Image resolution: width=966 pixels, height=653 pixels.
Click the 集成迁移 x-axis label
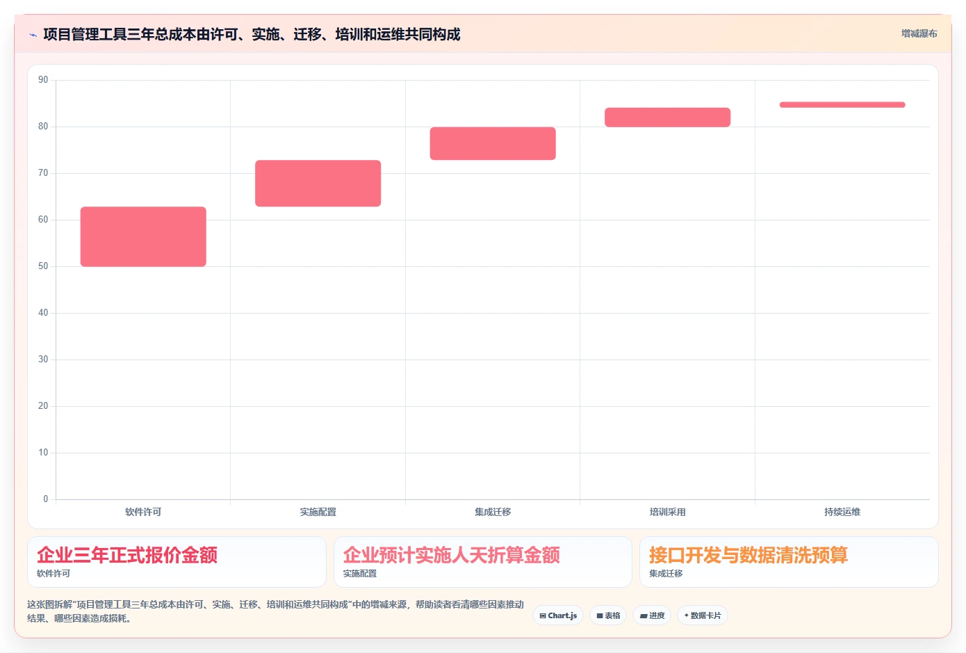coord(493,512)
